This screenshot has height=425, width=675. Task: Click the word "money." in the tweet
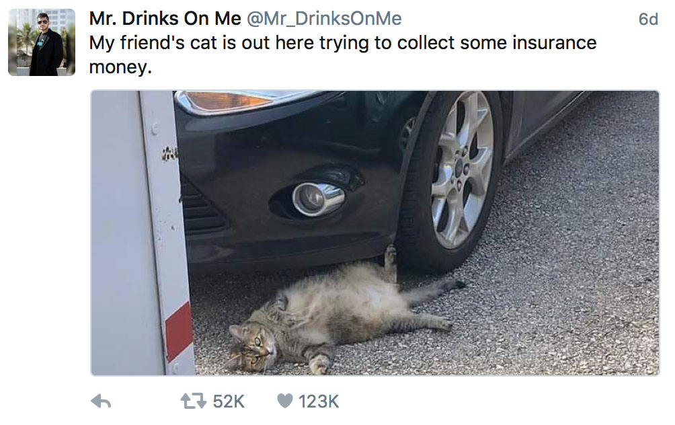pos(117,67)
